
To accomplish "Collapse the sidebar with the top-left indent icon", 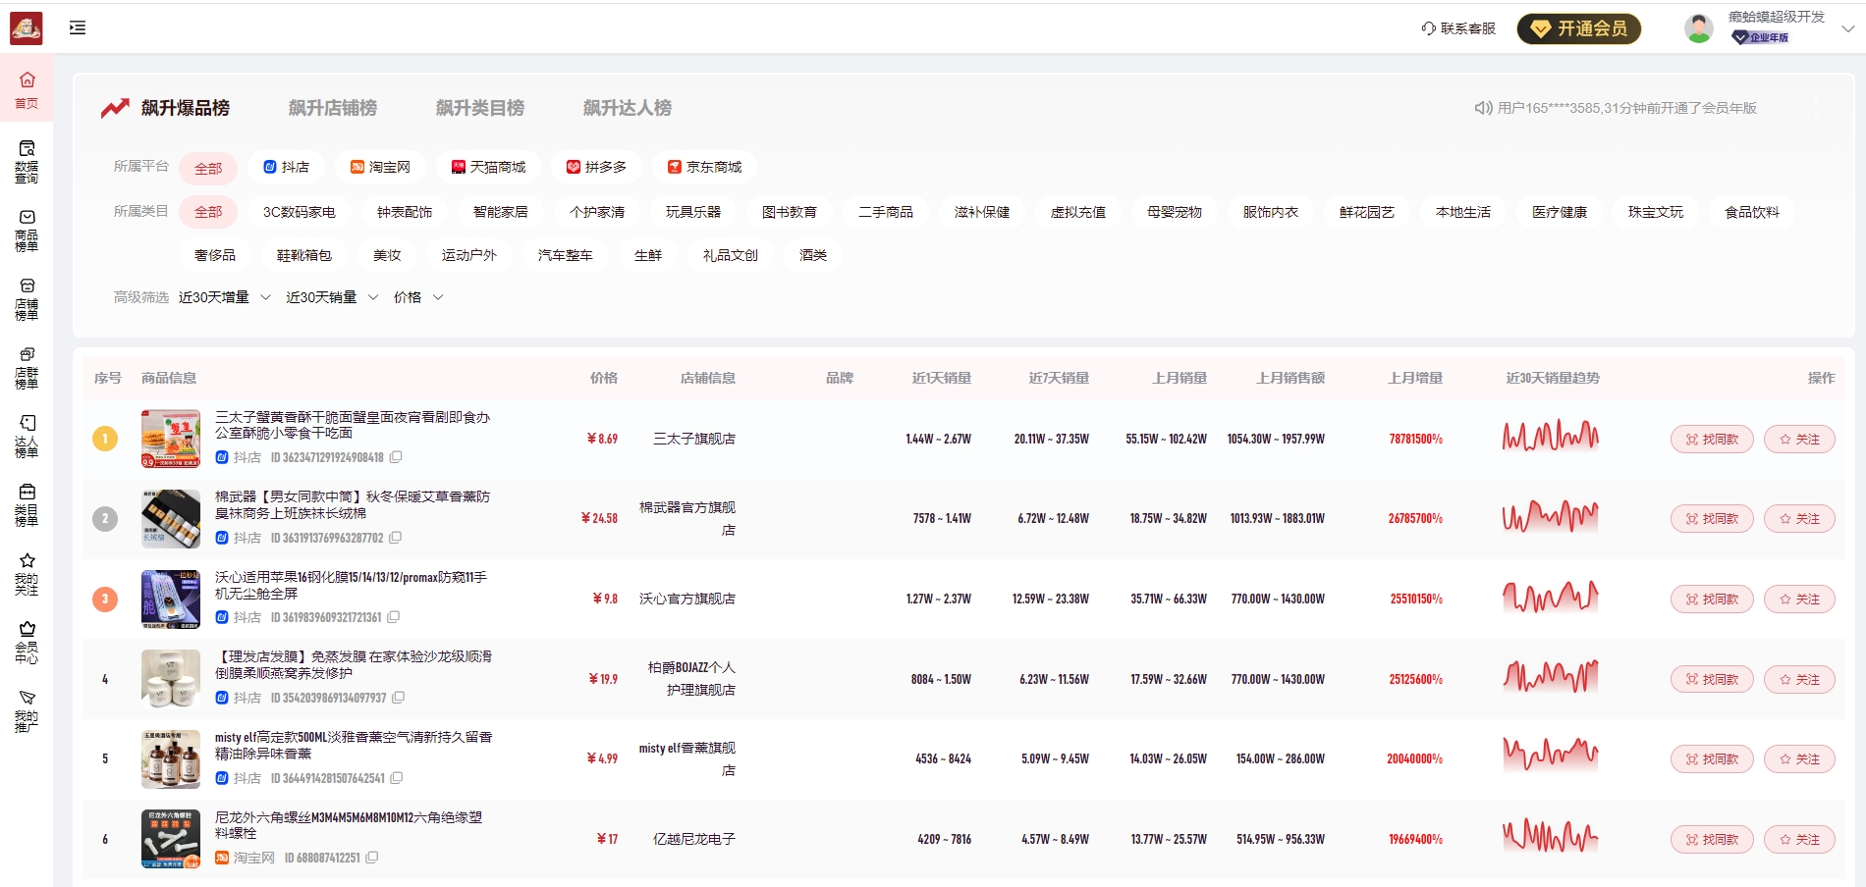I will (78, 27).
